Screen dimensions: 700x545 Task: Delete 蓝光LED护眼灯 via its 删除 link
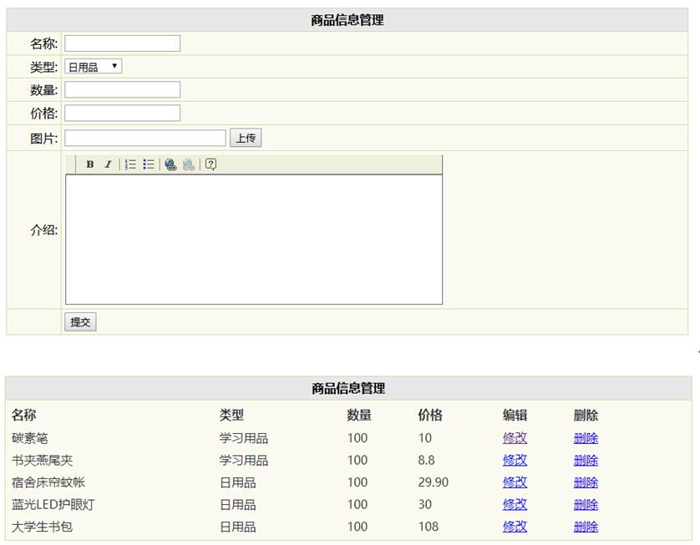[x=586, y=504]
